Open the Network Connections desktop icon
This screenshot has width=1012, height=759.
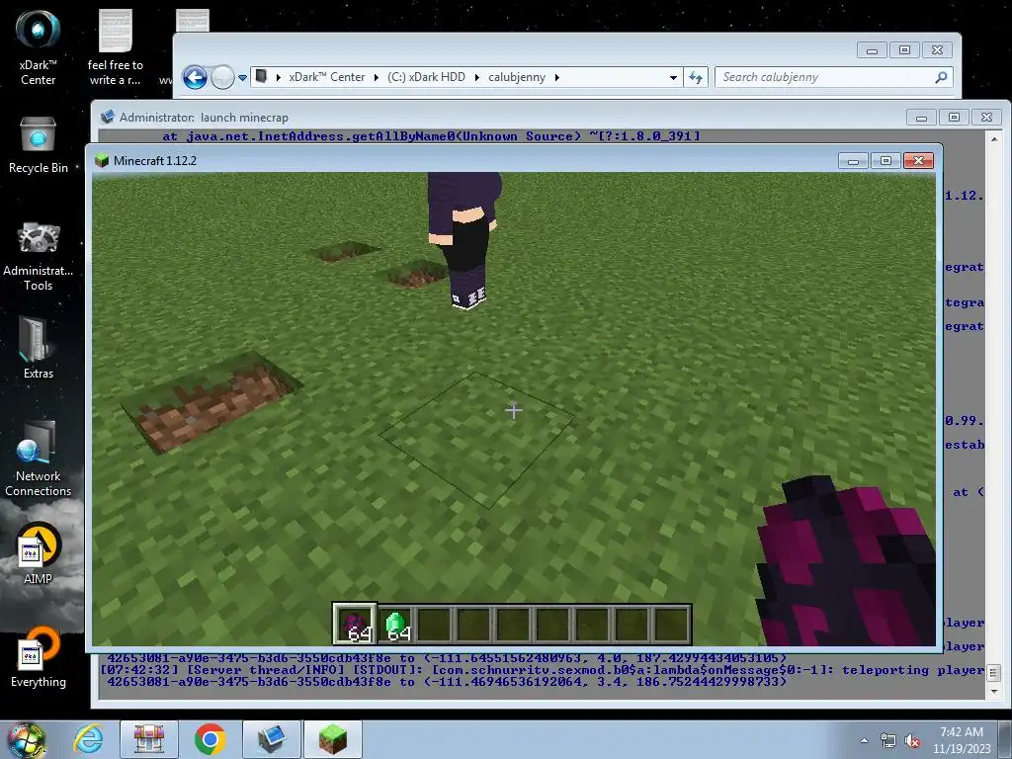pos(38,459)
